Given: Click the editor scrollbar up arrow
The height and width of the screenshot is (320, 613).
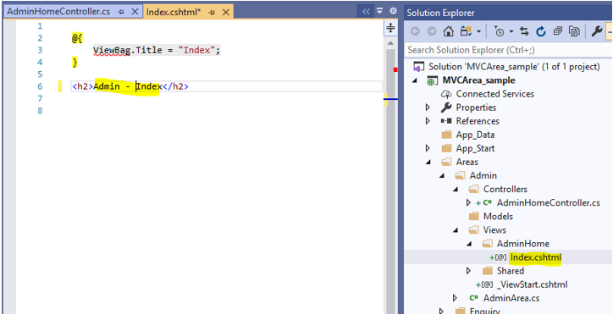Looking at the screenshot, I should coord(390,42).
